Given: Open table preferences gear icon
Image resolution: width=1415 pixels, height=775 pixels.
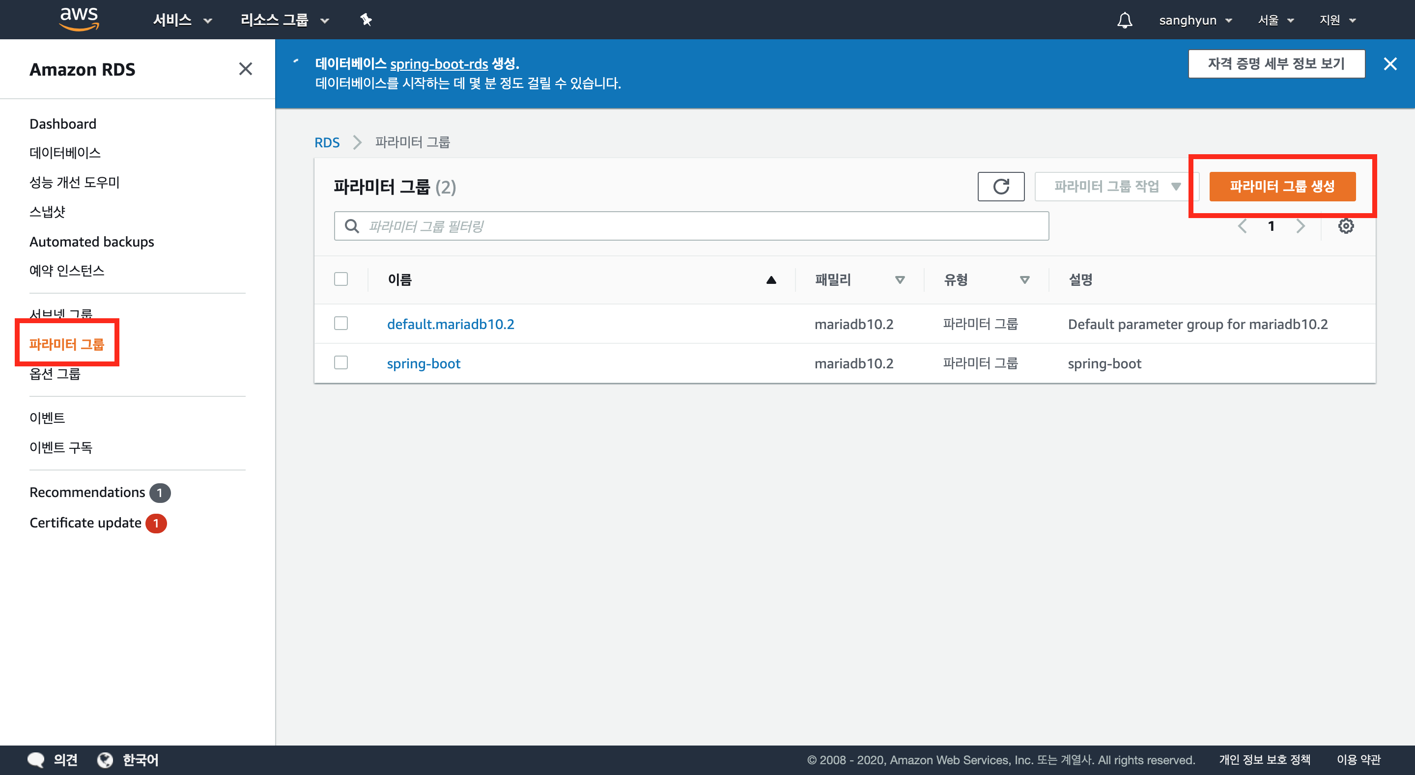Looking at the screenshot, I should [1345, 226].
